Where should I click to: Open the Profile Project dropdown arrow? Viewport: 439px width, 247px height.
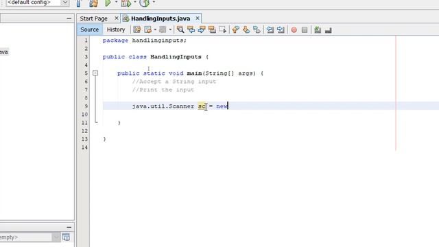154,2
